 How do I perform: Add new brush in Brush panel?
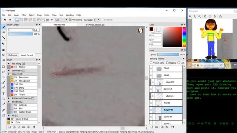(x=10, y=127)
